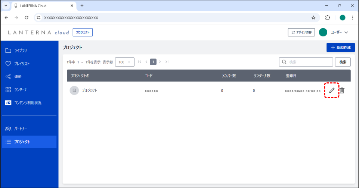Click the デザイン切替 button

coord(301,32)
